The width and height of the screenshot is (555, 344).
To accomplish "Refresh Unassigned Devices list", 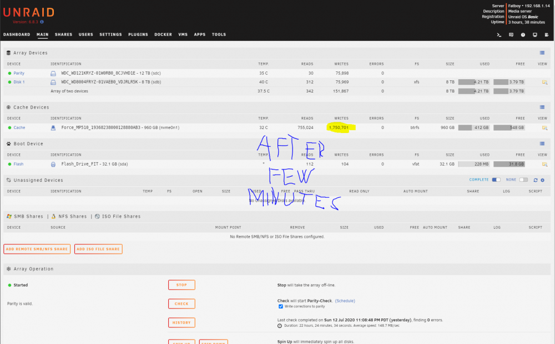I will click(x=536, y=180).
